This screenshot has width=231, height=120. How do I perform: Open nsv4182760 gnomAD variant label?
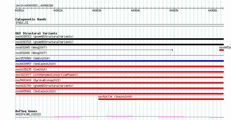click(44, 86)
